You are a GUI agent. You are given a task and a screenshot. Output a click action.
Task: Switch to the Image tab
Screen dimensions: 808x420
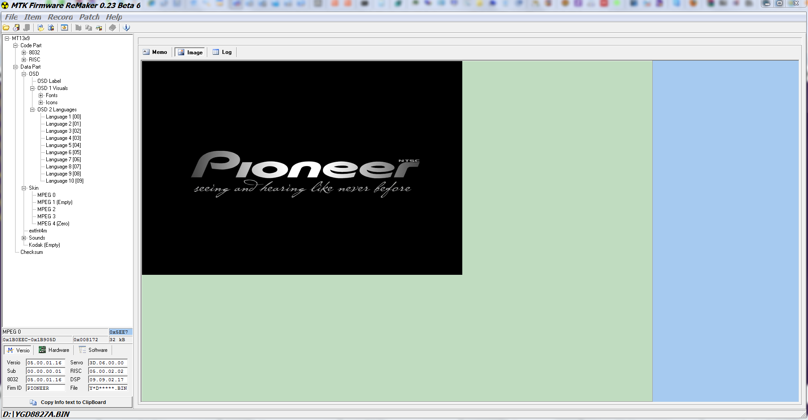click(x=190, y=52)
